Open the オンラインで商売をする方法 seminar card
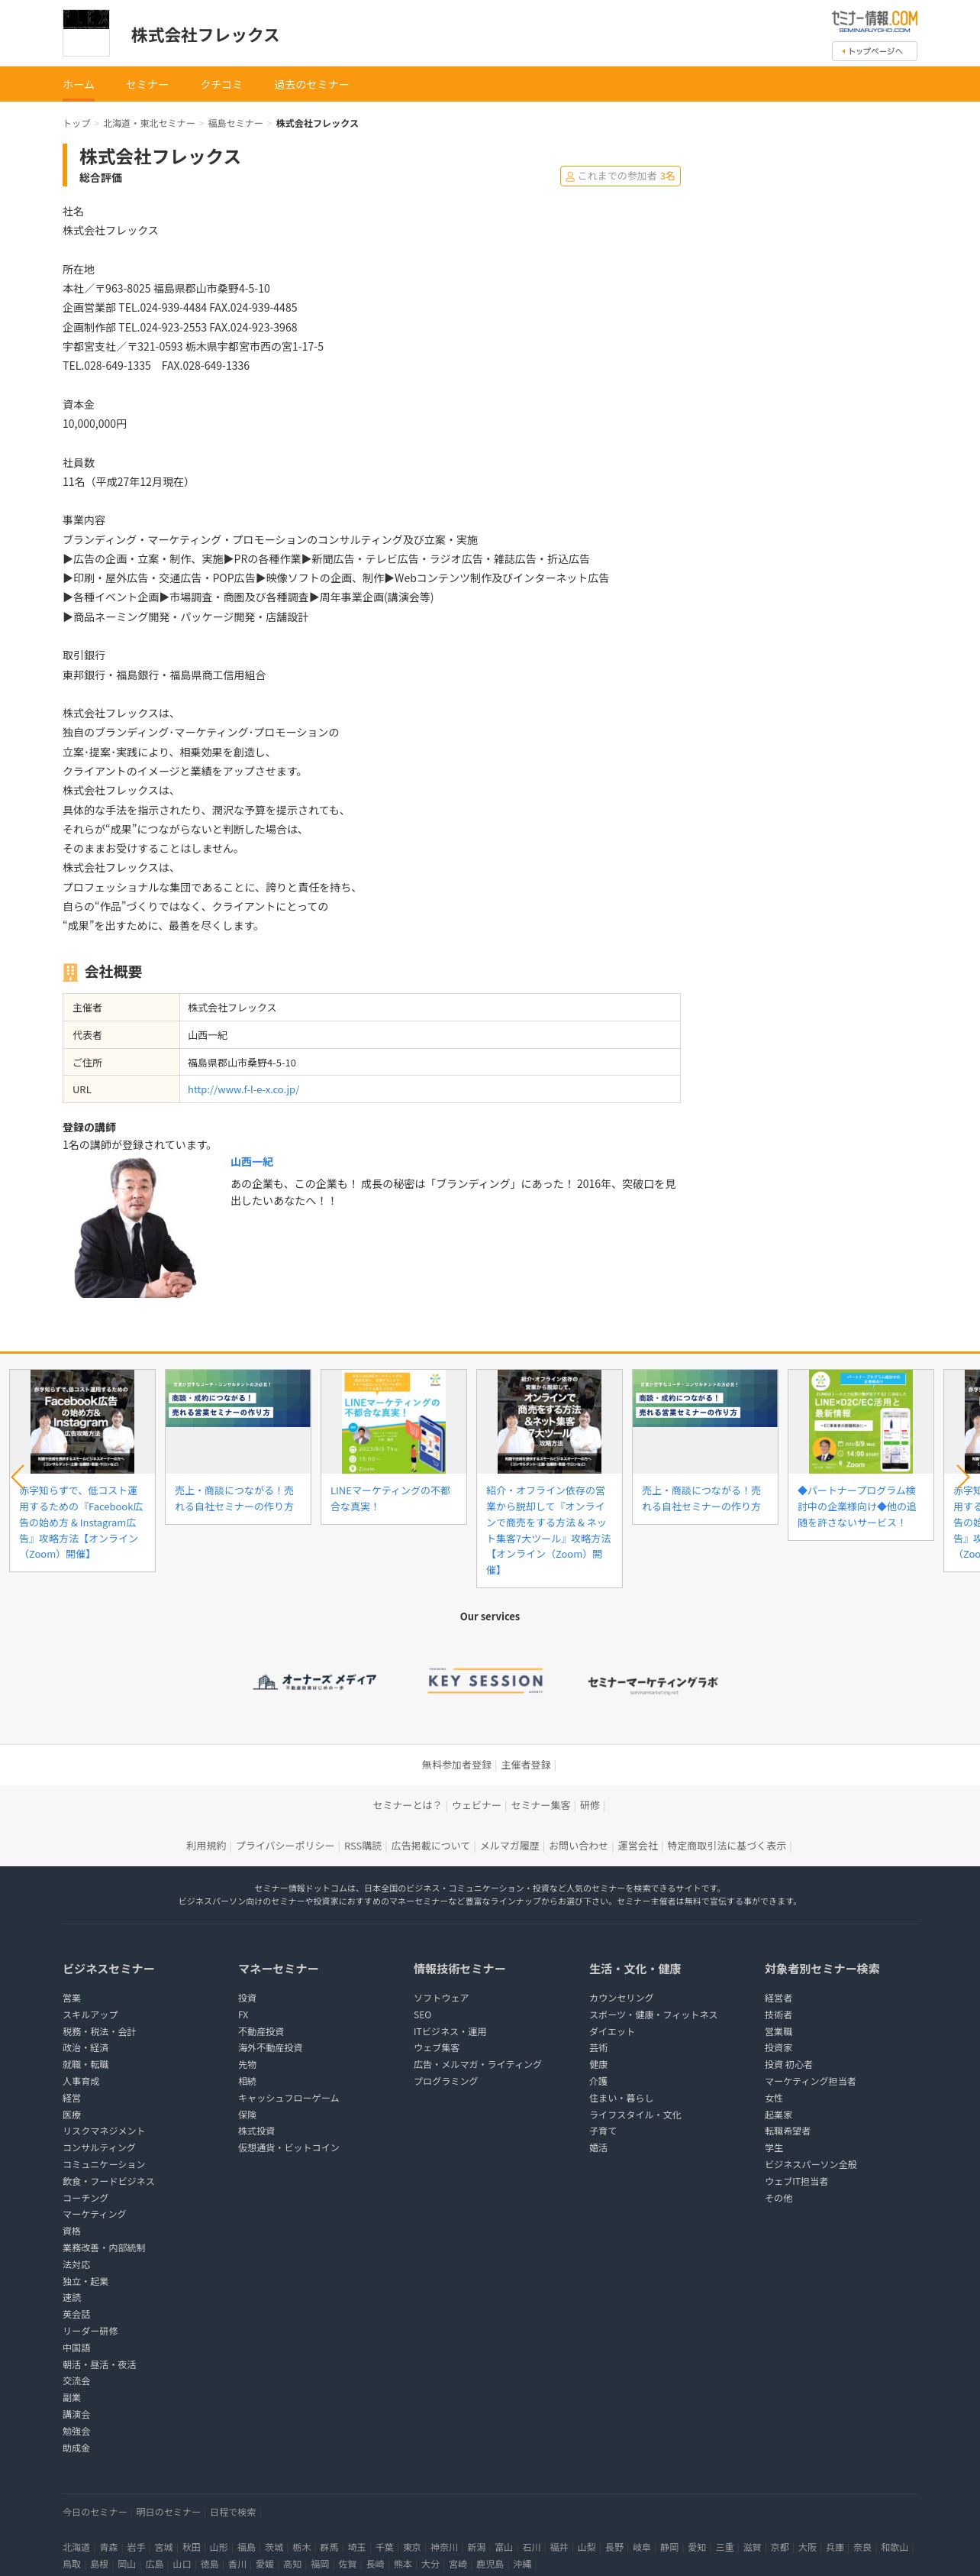This screenshot has width=980, height=2576. click(x=550, y=1477)
